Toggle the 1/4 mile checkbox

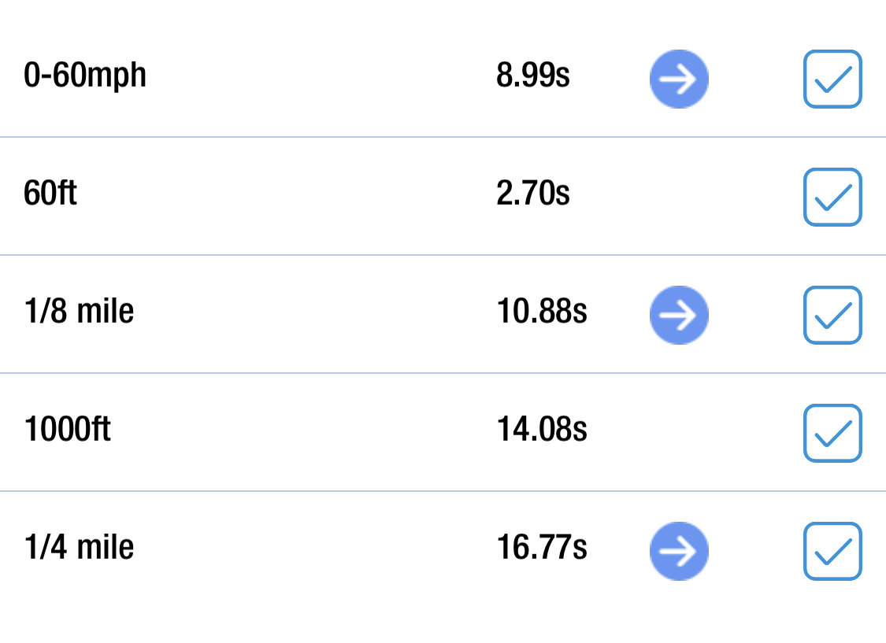(832, 551)
